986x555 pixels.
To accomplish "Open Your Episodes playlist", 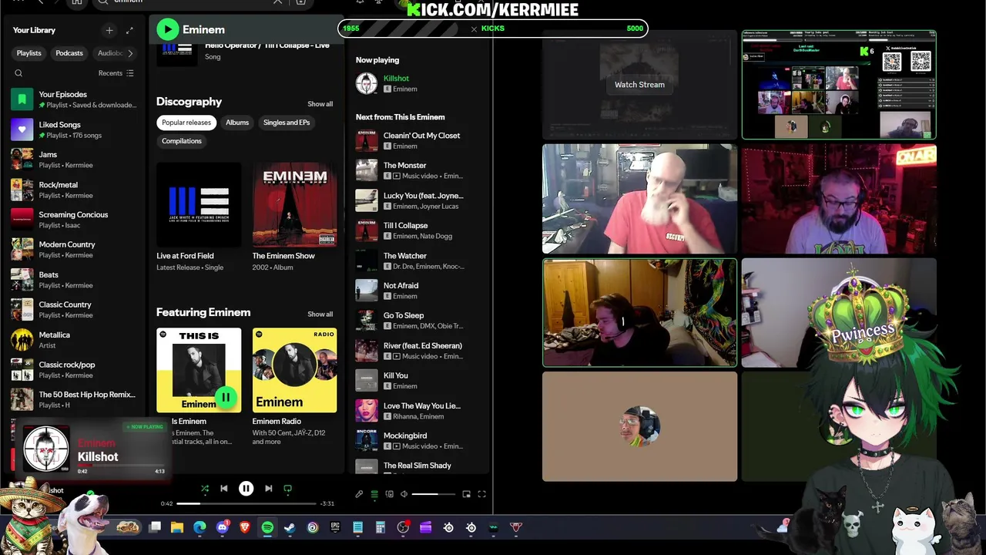I will point(74,99).
